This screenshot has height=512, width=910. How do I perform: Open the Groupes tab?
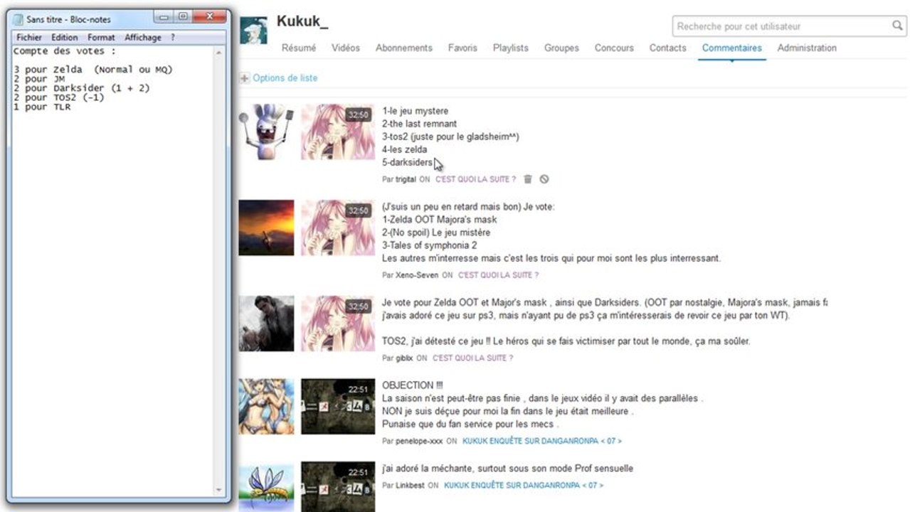coord(561,48)
